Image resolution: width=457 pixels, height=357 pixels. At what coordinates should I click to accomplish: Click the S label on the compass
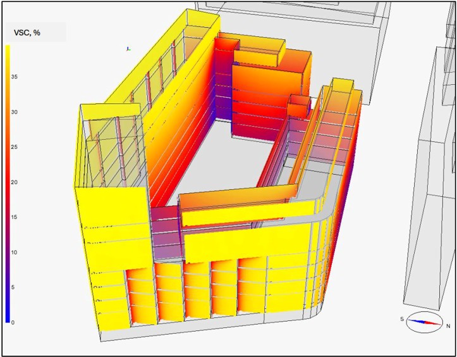[402, 319]
